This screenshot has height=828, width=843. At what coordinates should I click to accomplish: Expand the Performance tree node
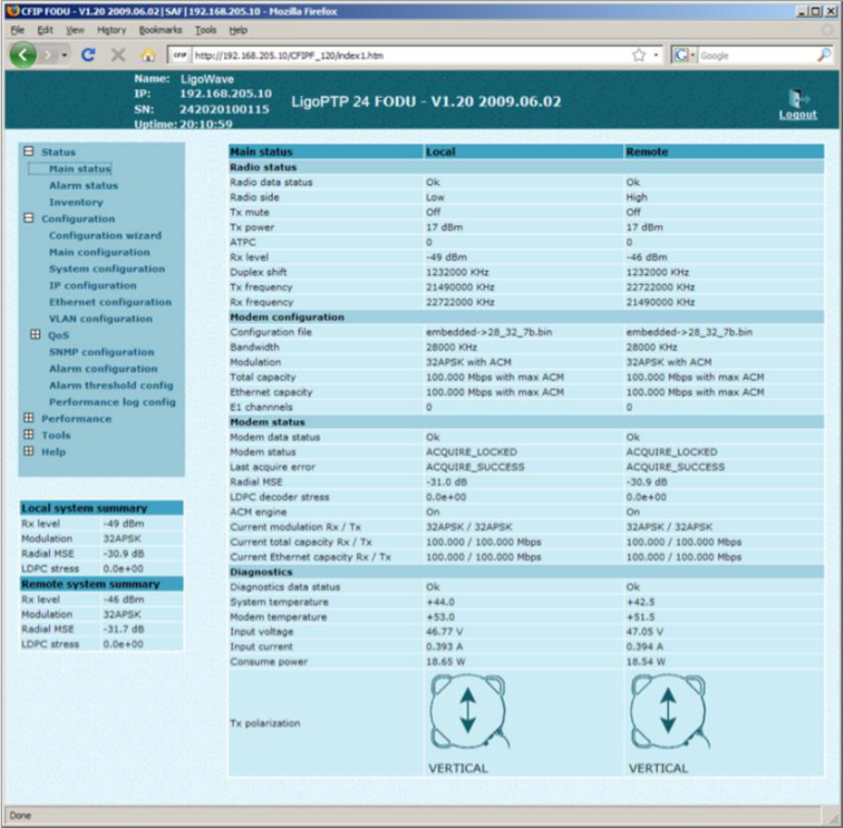pos(29,418)
